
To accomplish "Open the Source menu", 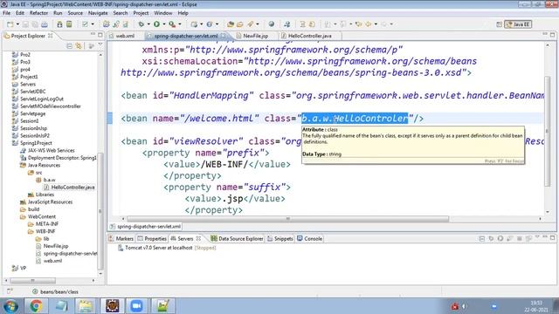I will click(x=75, y=13).
